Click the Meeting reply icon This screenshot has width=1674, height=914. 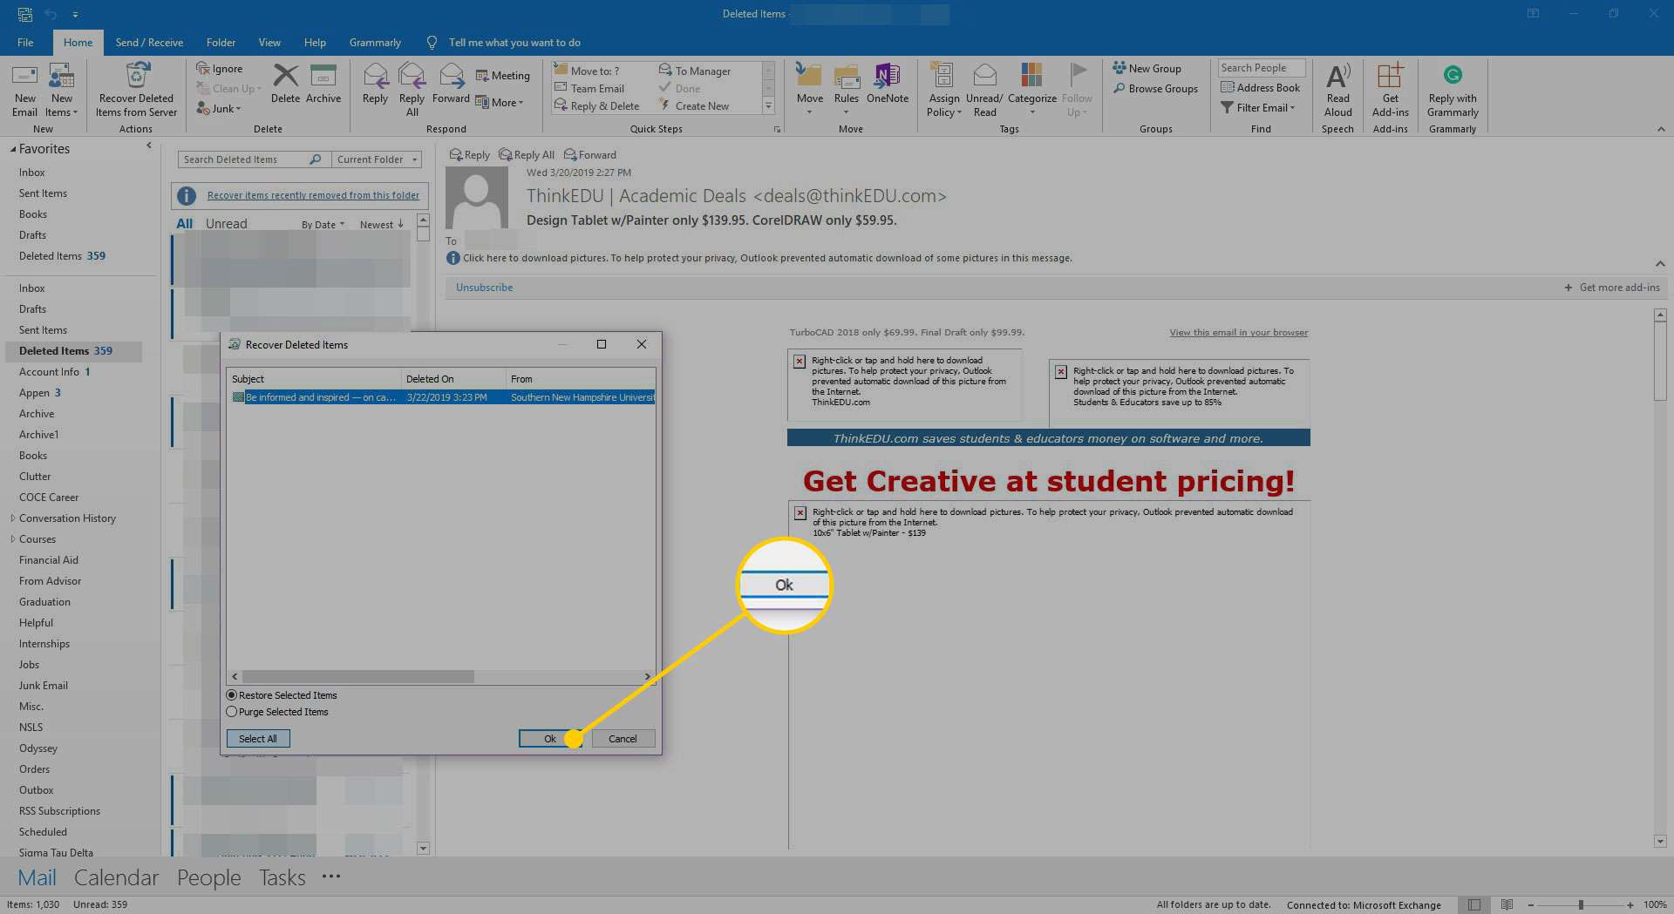(481, 76)
